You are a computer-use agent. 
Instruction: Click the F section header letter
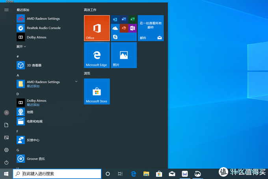pos(17,131)
